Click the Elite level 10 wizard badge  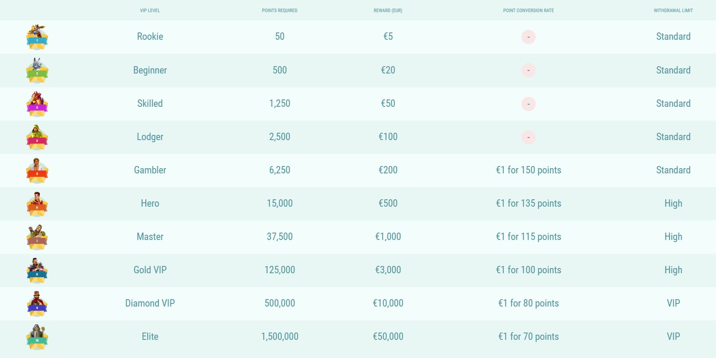pyautogui.click(x=37, y=337)
